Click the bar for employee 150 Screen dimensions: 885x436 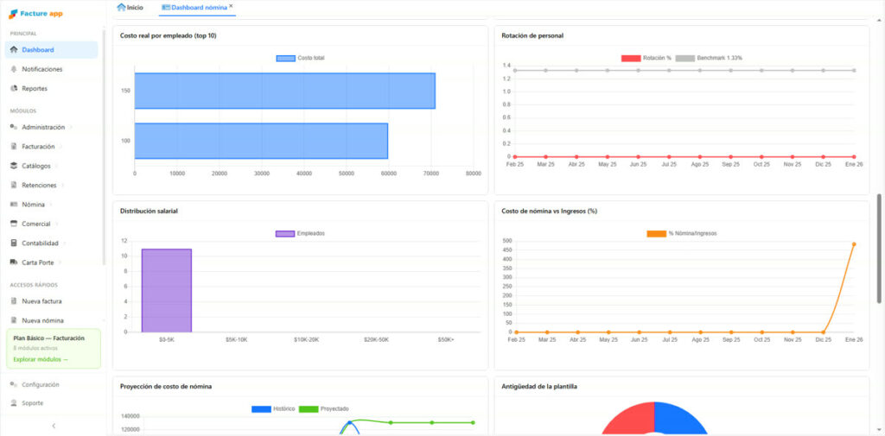point(284,91)
